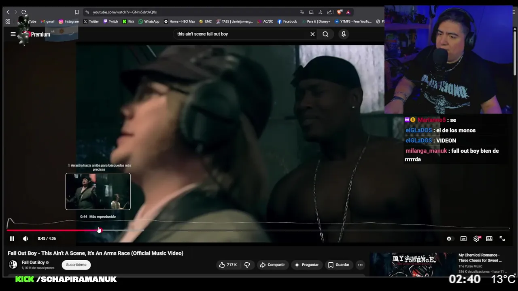The image size is (518, 291).
Task: Click the webcam overlay scrollbar
Action: [x=515, y=53]
